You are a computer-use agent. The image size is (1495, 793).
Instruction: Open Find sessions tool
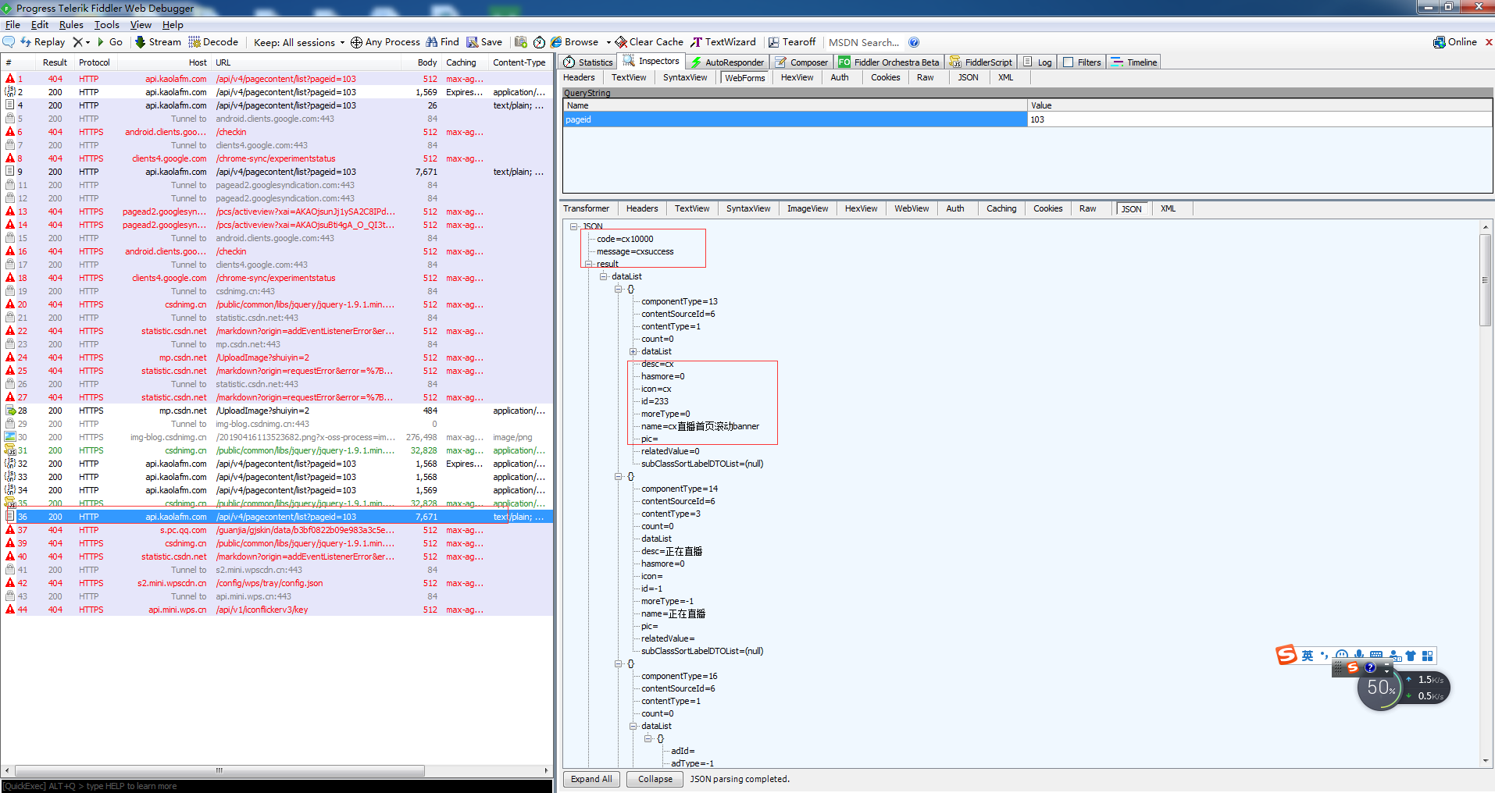442,42
